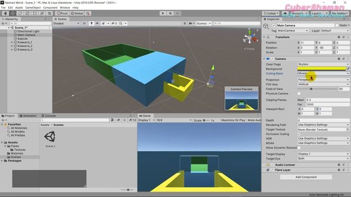Open the FOV Axis dropdown
This screenshot has height=197, width=351.
click(x=323, y=84)
